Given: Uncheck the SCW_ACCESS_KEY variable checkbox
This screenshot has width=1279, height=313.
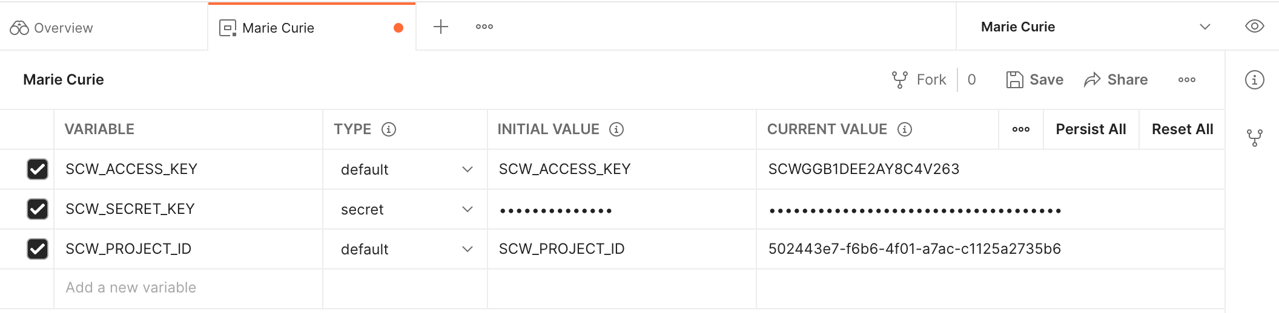Looking at the screenshot, I should [38, 169].
